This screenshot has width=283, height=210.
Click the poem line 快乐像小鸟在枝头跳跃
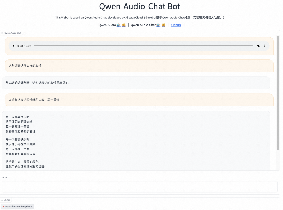point(20,144)
